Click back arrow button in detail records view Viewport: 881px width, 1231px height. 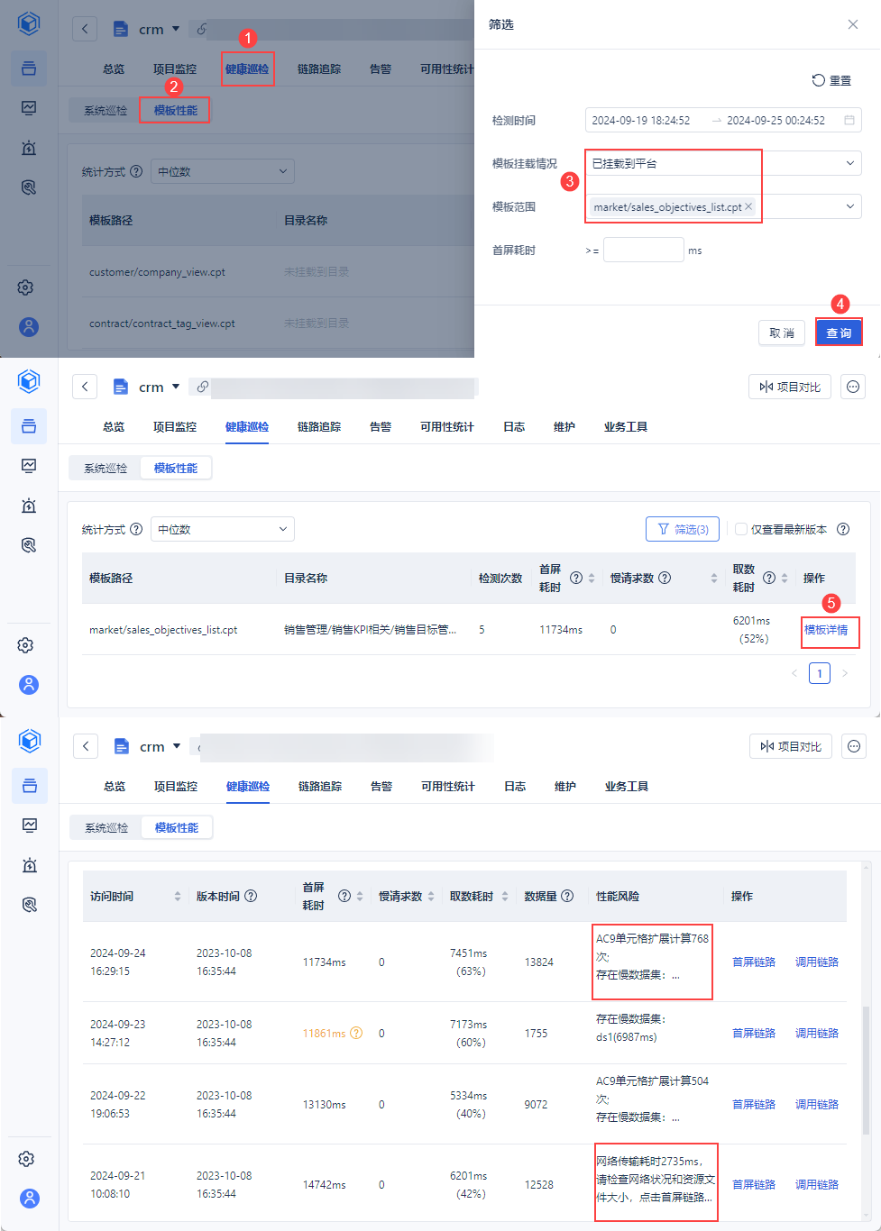86,746
